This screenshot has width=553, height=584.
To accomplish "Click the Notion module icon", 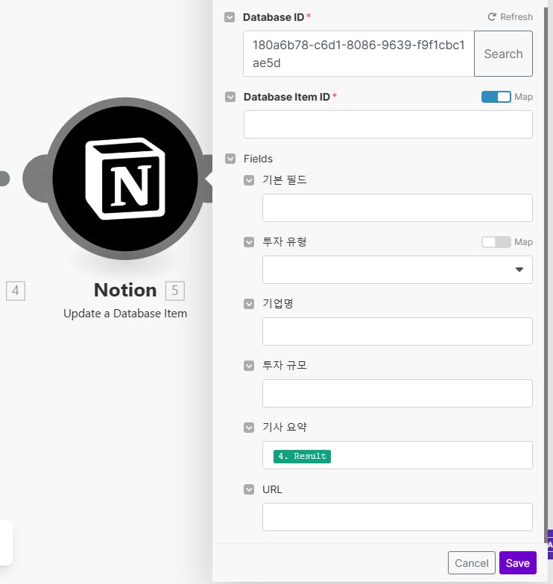I will (x=125, y=179).
